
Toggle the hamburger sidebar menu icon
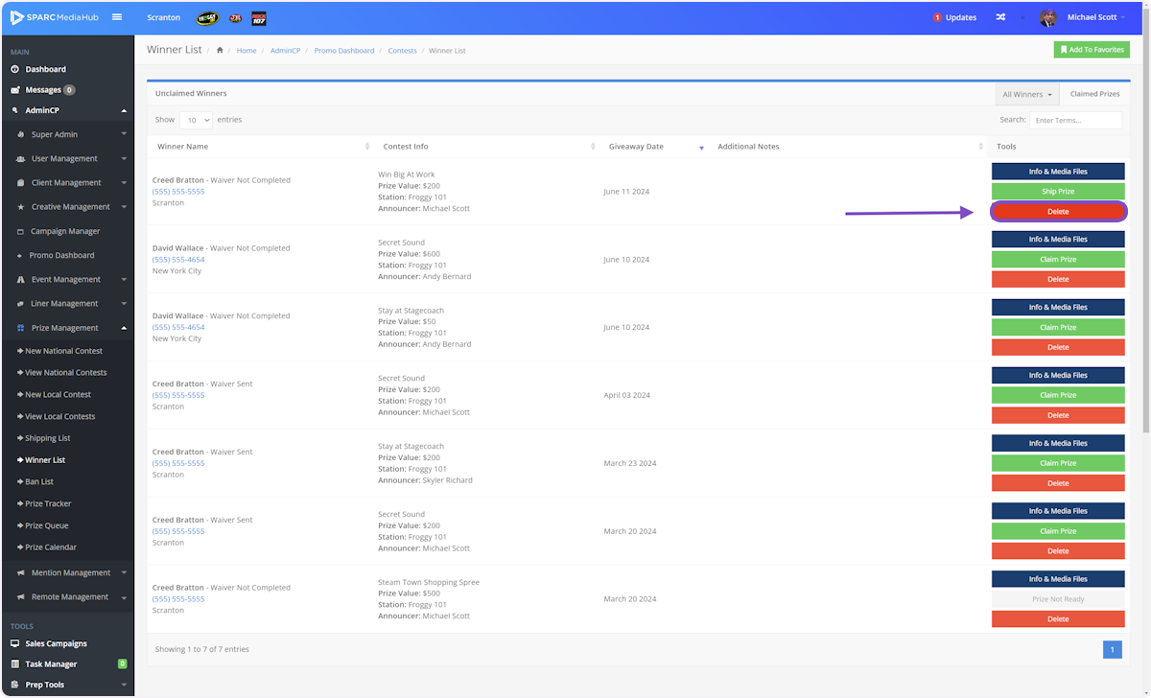pos(117,17)
